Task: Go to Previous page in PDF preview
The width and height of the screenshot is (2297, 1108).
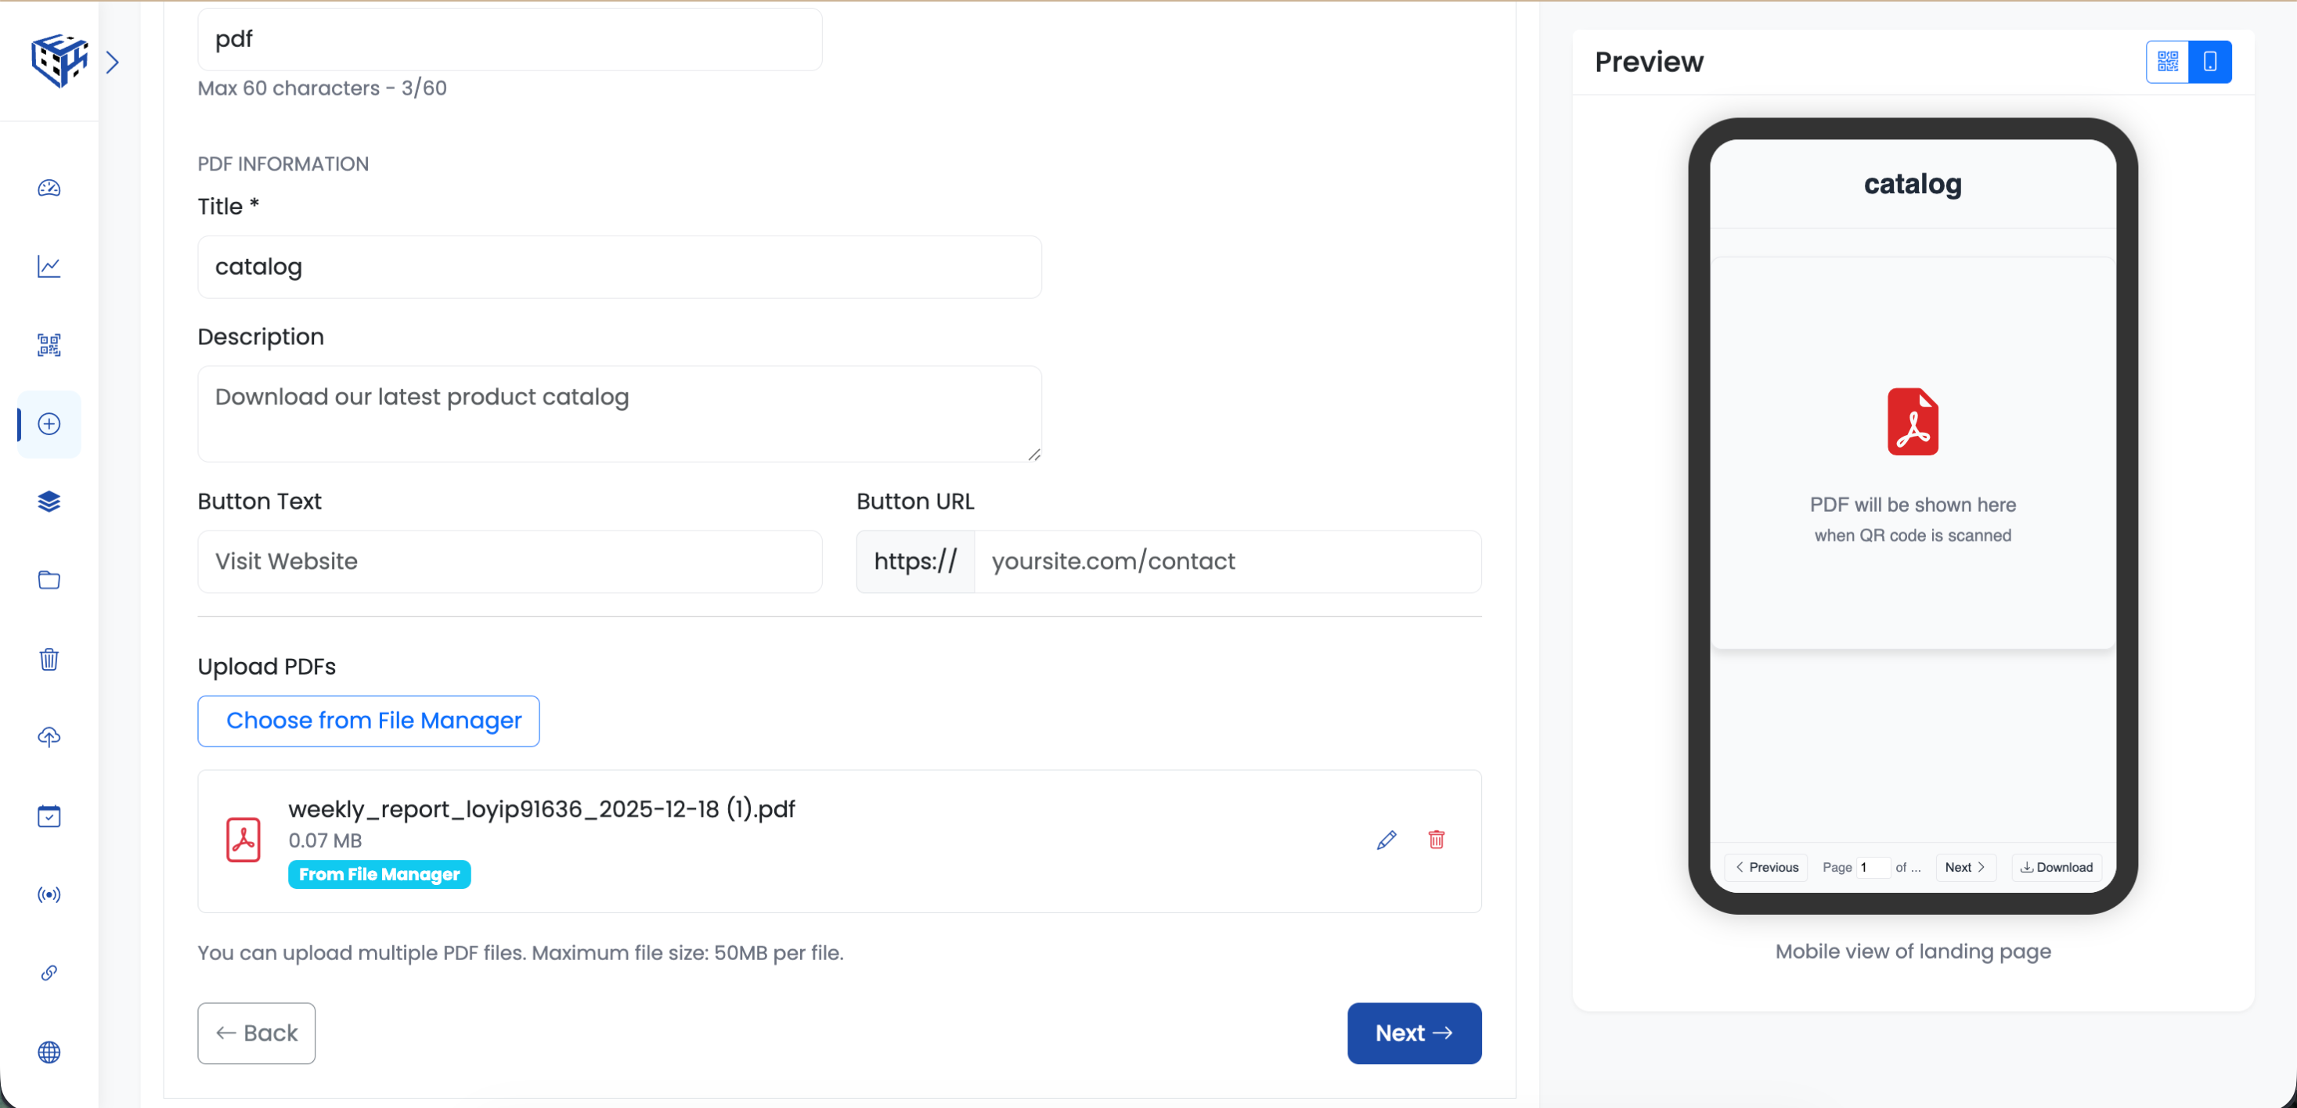Action: (1766, 866)
